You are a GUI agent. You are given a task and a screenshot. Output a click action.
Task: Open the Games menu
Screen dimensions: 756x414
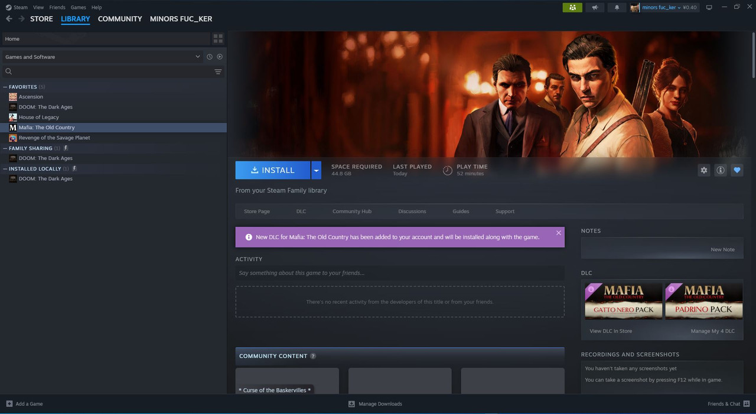click(78, 8)
